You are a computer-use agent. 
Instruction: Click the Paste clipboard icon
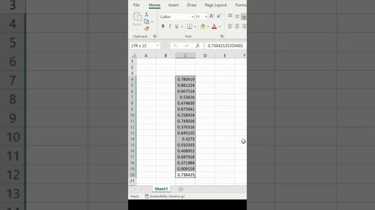point(137,17)
